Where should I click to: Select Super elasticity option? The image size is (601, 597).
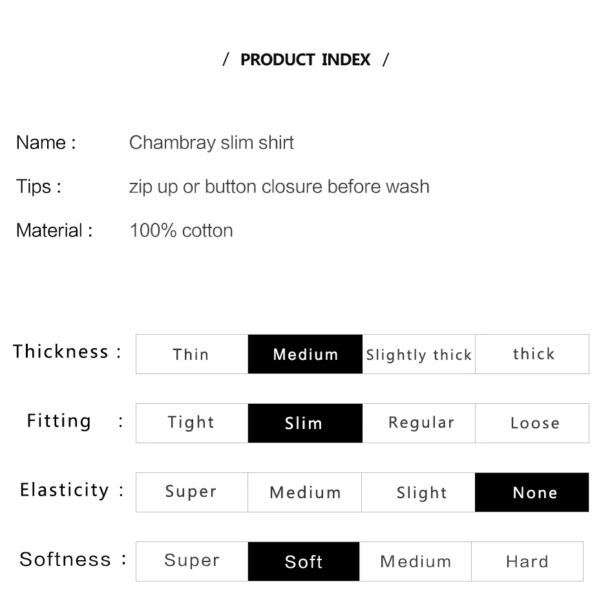click(x=192, y=492)
